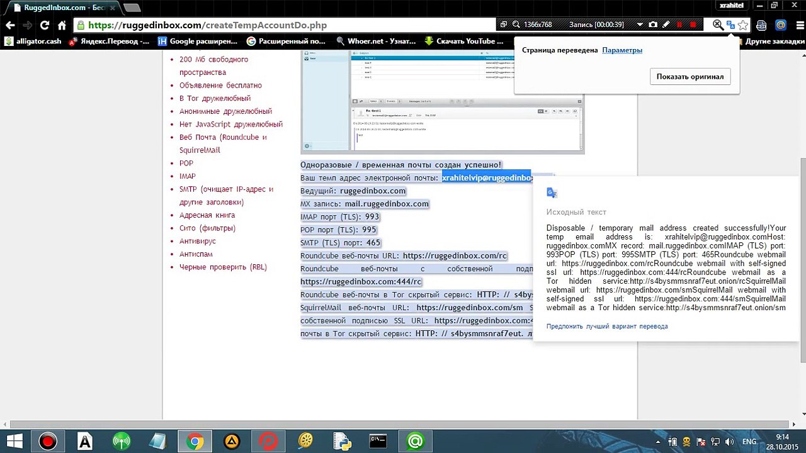Click the Антивирус list item
The image size is (806, 453).
click(x=198, y=241)
